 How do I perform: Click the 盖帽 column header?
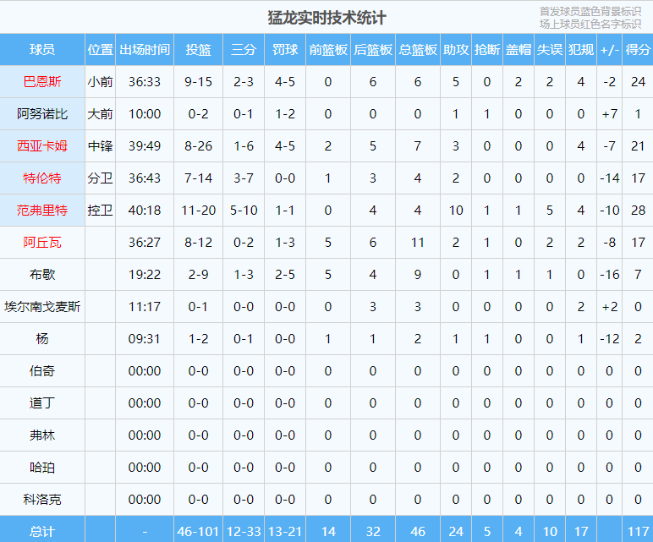click(519, 50)
